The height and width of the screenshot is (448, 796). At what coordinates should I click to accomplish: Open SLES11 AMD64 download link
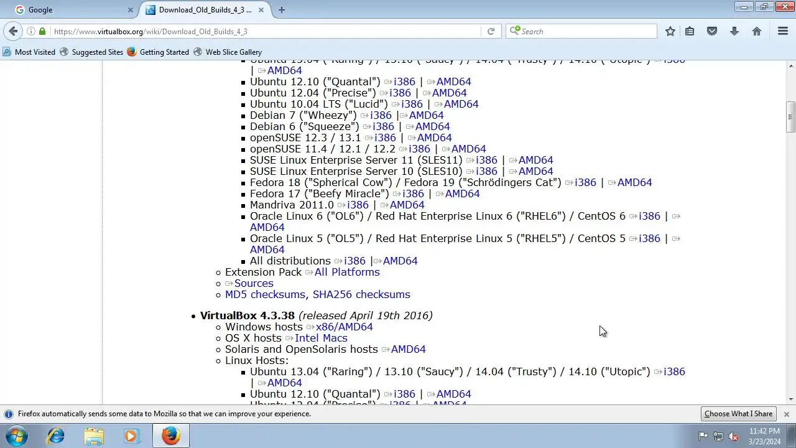tap(535, 160)
